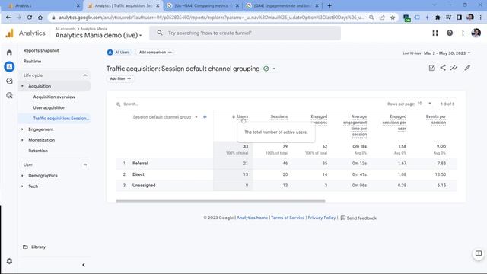The height and width of the screenshot is (274, 487).
Task: Open the Library
Action: (34, 247)
